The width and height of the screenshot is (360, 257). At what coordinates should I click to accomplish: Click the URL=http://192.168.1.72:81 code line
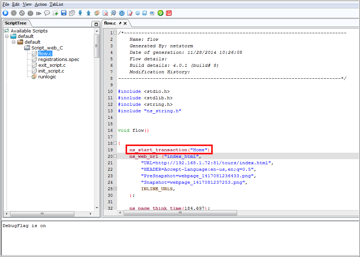tap(207, 163)
